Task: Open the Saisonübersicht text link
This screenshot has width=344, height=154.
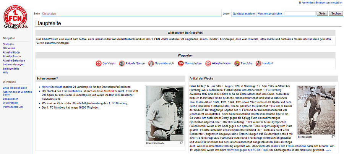Action: point(165,63)
